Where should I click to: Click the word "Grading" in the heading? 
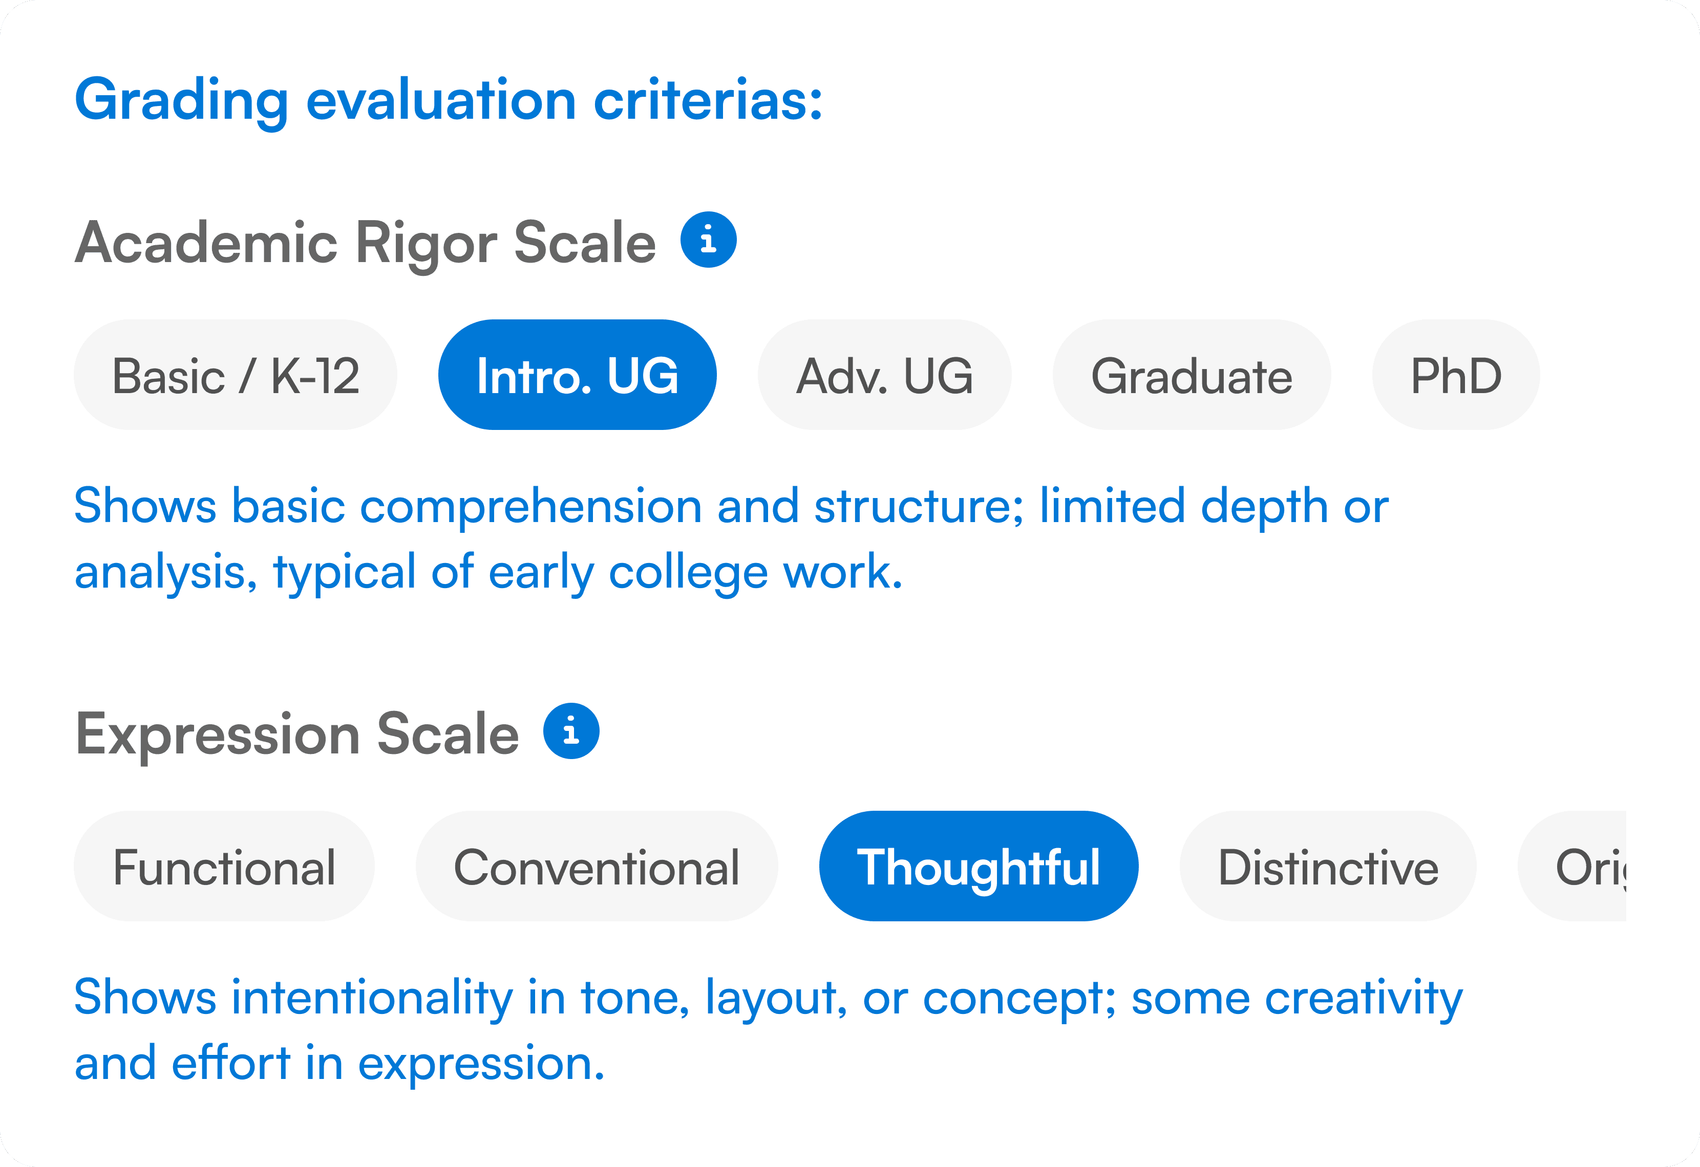[181, 100]
